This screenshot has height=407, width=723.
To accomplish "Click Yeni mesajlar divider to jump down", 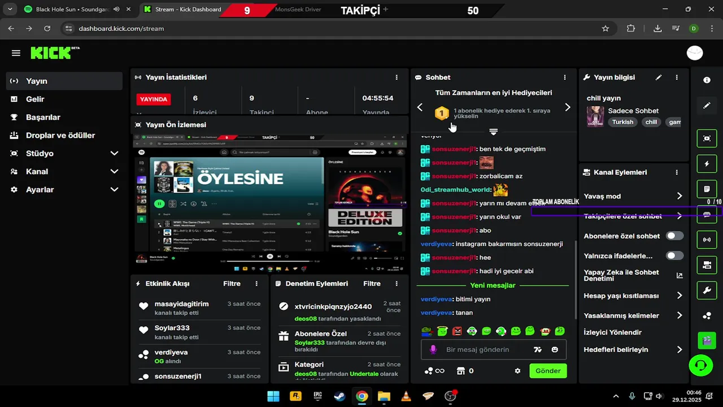I will point(493,285).
